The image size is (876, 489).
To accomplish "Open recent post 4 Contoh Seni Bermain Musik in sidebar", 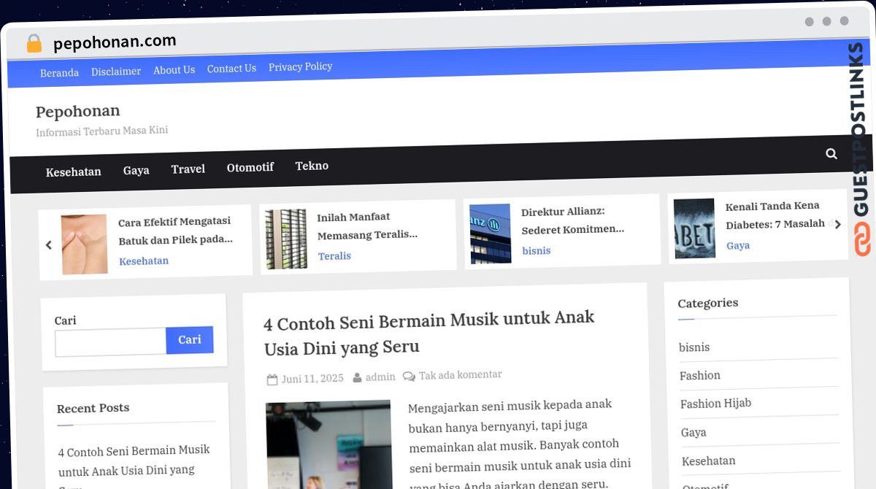I will 134,467.
